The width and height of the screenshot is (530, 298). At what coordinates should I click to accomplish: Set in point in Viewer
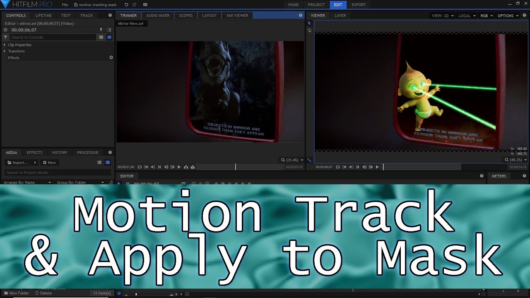coord(344,167)
